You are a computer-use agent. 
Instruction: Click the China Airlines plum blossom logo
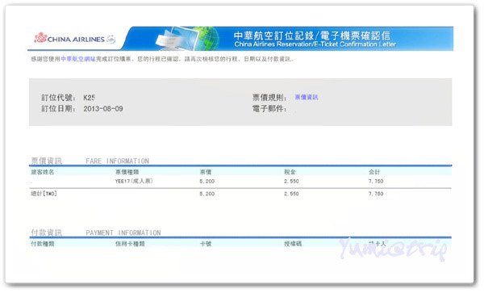[x=40, y=38]
